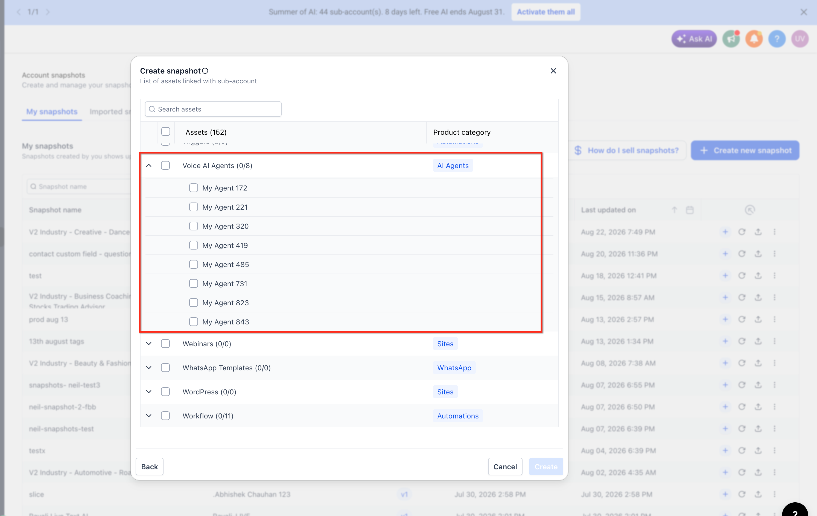Expand the Workflow group

click(148, 416)
